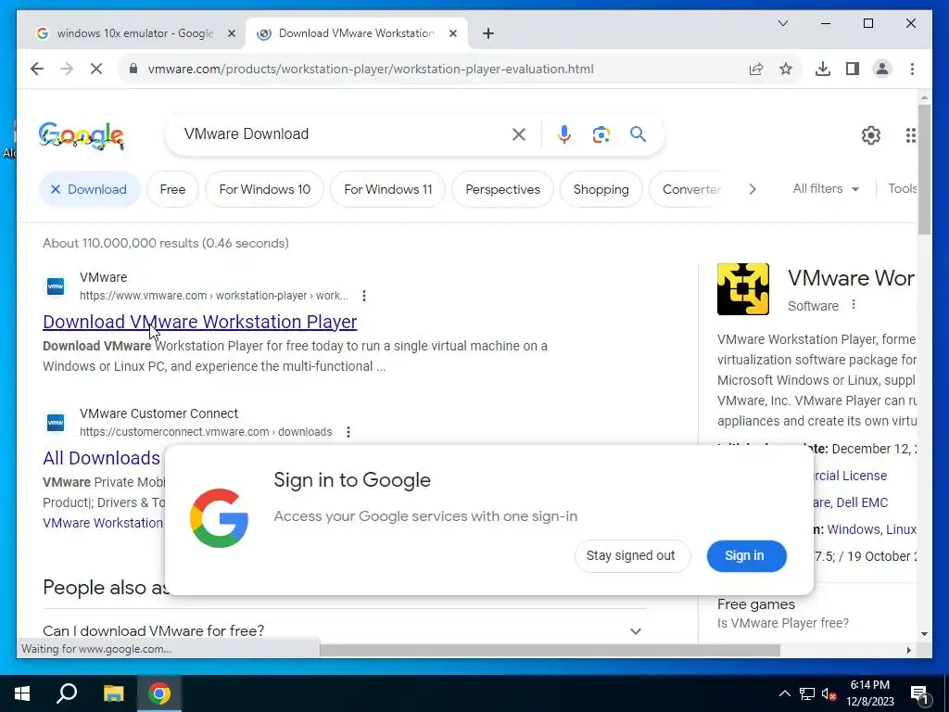Open taskbar search magnifier
The image size is (949, 712).
pos(67,693)
